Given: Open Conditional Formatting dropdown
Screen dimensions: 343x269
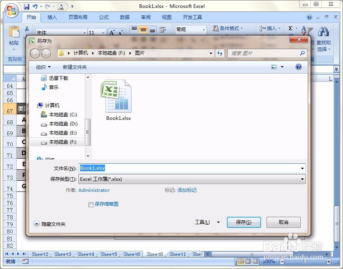Looking at the screenshot, I should pos(228,28).
